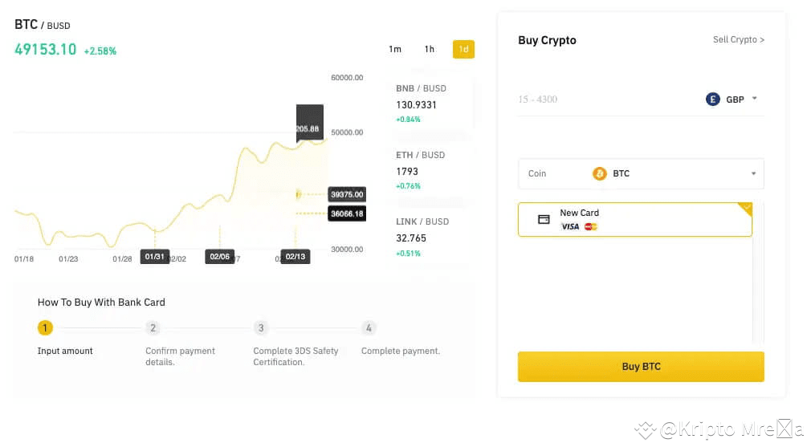Click the credit card icon beside New Card
The width and height of the screenshot is (811, 447).
[544, 219]
